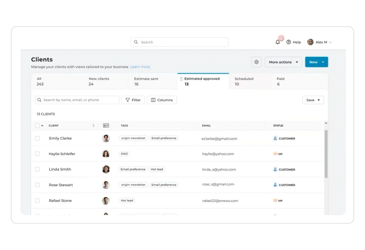Focus the top Search input field
The image size is (365, 250).
coord(179,42)
